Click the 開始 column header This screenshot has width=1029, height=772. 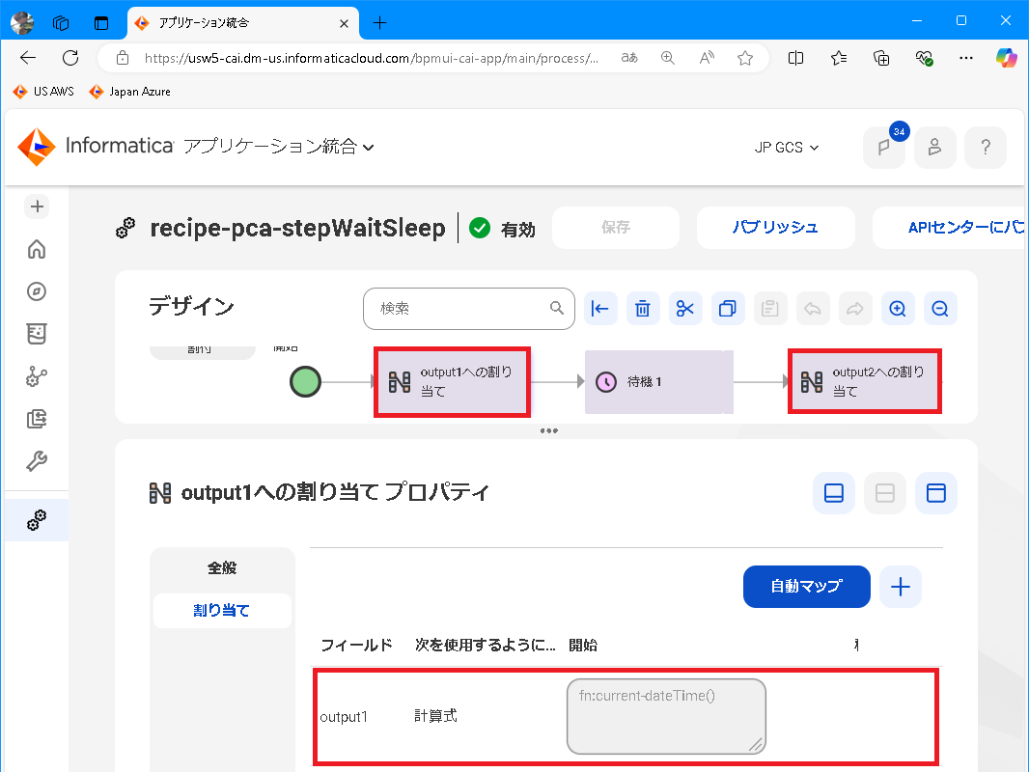click(x=583, y=646)
